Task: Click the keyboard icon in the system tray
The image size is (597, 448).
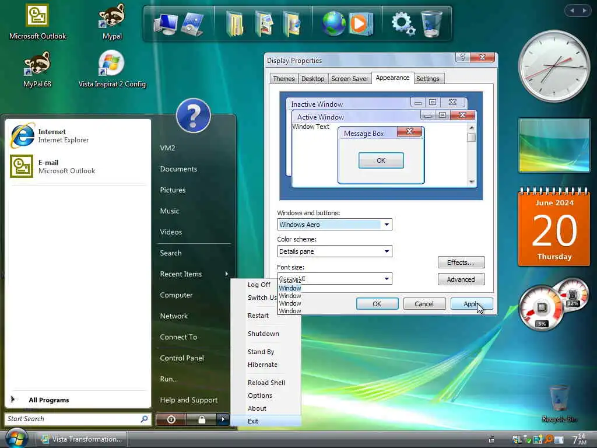Action: pyautogui.click(x=491, y=440)
